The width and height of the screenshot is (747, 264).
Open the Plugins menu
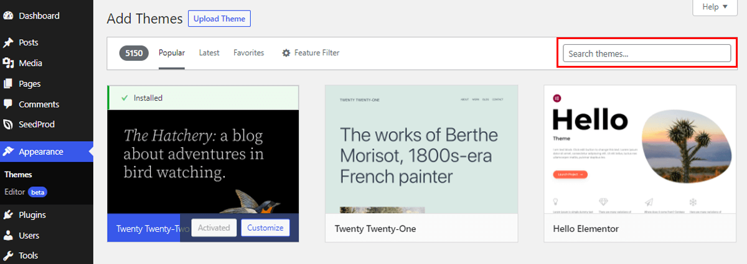tap(47, 216)
